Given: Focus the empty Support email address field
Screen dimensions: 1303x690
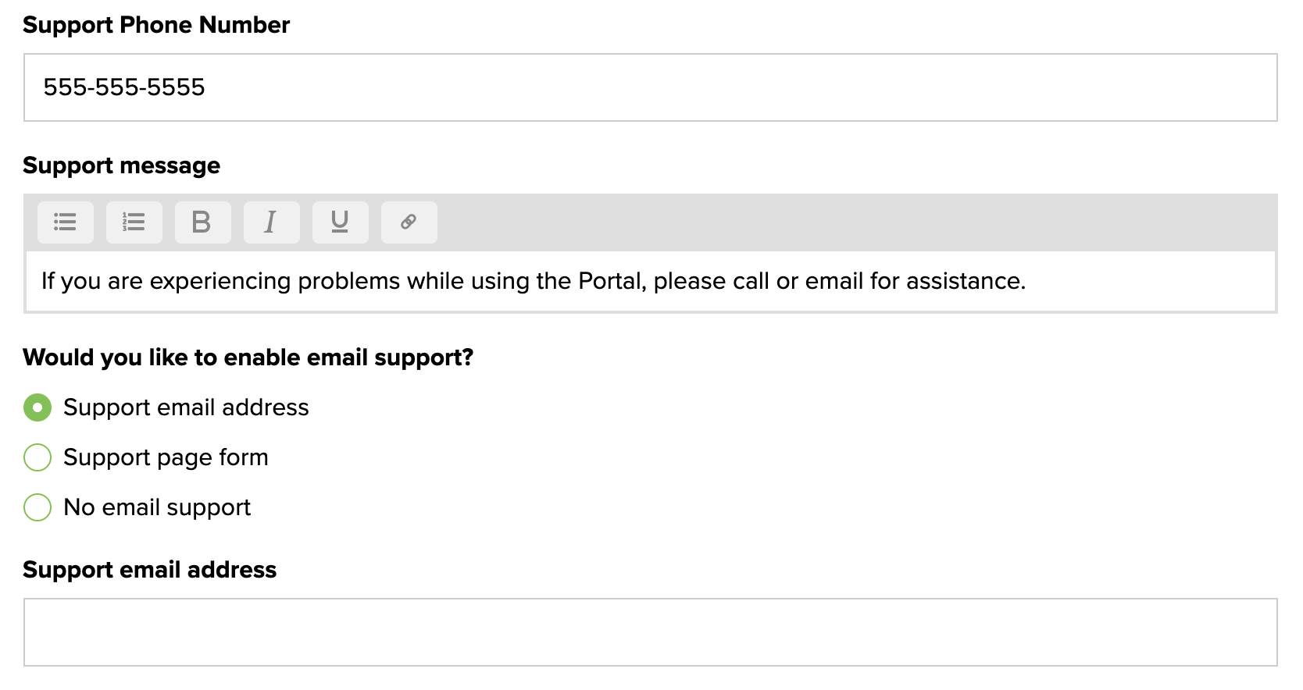Looking at the screenshot, I should (650, 632).
